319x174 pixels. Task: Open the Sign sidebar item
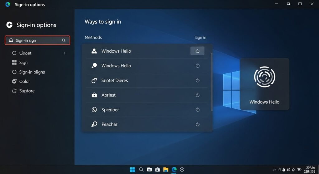tap(23, 63)
